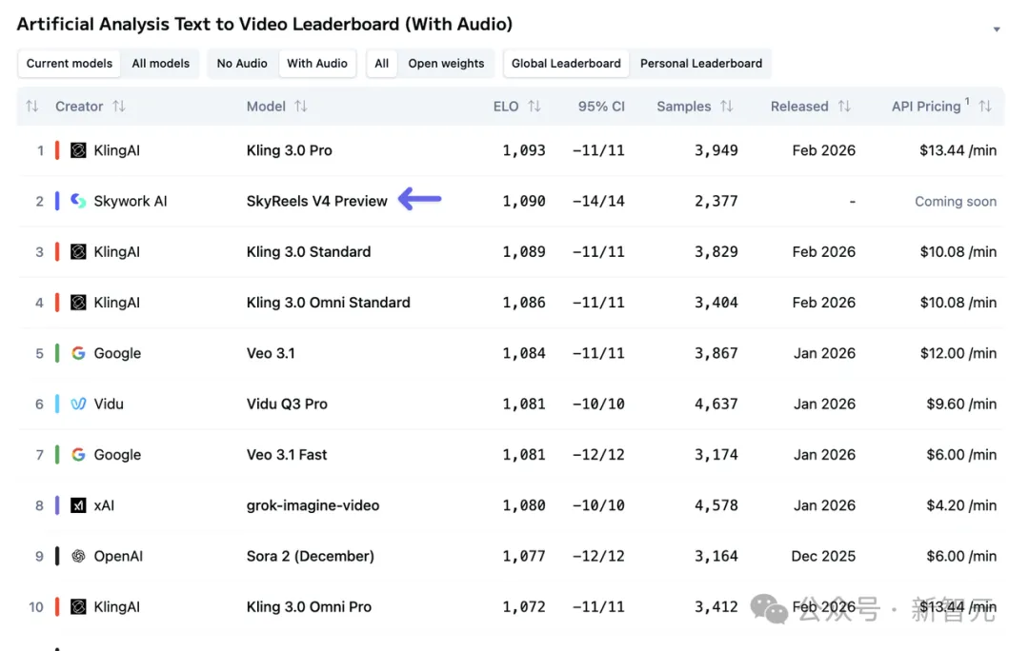This screenshot has height=651, width=1029.
Task: Sort by ELO using its sort arrows
Action: coord(535,107)
